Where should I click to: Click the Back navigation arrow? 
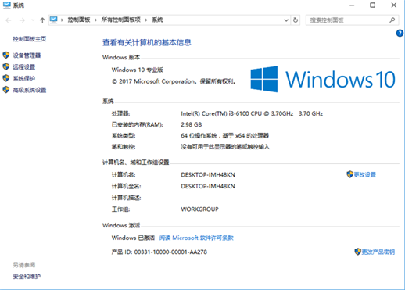coord(9,20)
